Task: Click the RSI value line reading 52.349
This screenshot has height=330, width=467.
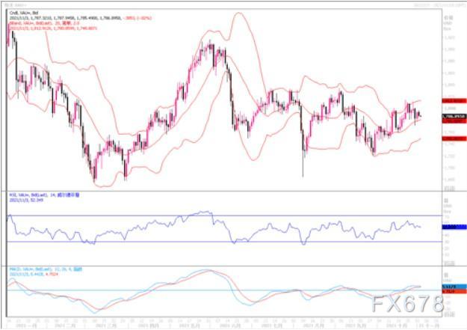Action: [26, 200]
